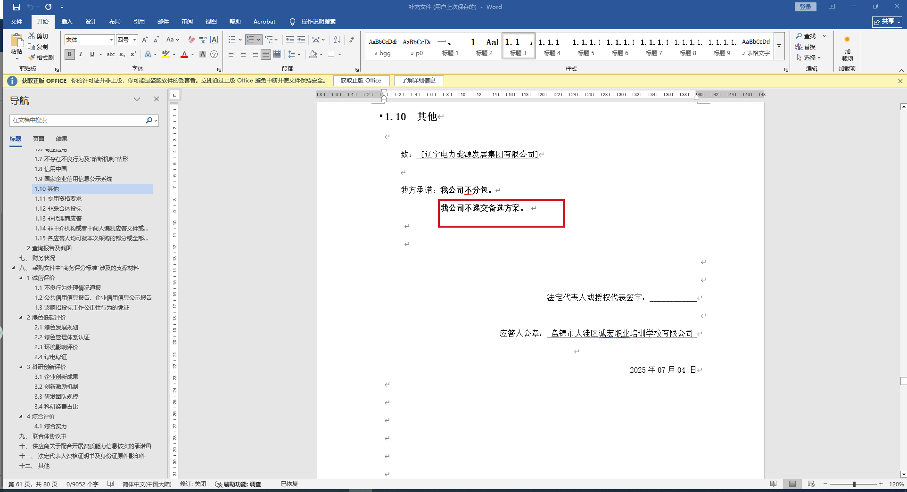Switch to Web Layout view in status bar
The image size is (907, 492).
pyautogui.click(x=811, y=484)
